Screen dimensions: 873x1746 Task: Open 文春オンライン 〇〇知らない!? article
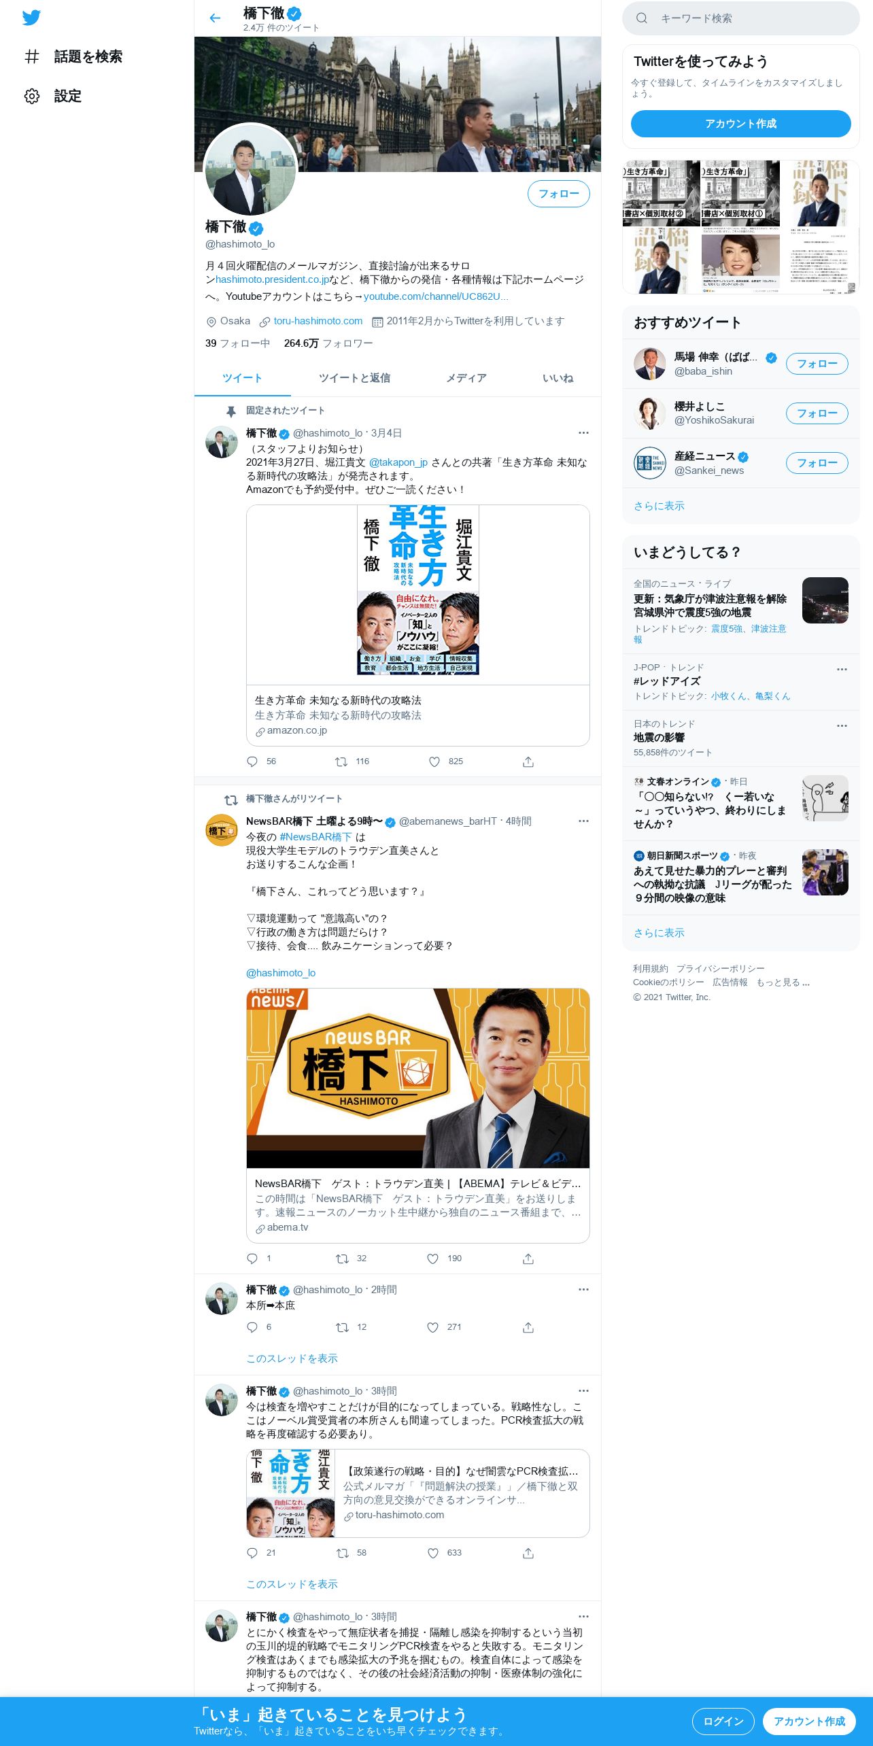click(741, 804)
